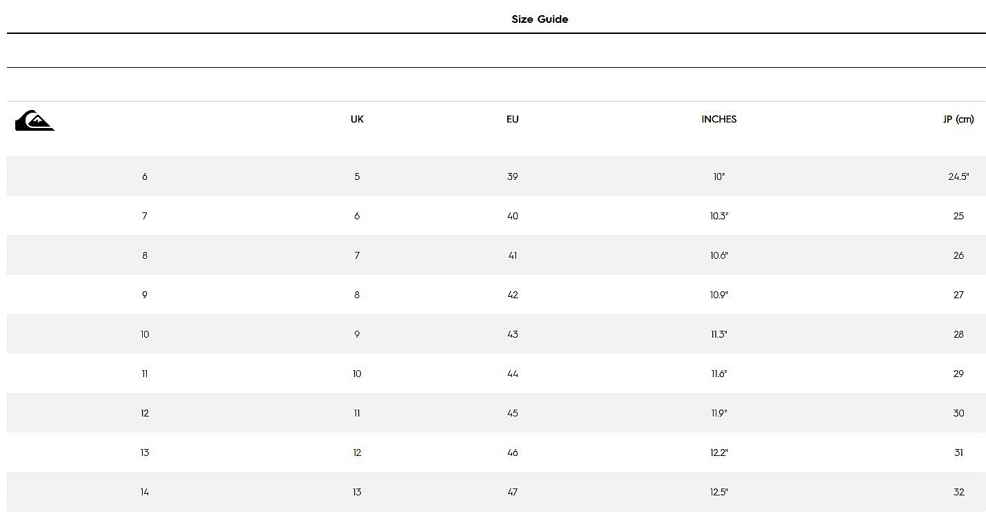The width and height of the screenshot is (986, 512).
Task: Click the JP 30 value
Action: (x=958, y=413)
